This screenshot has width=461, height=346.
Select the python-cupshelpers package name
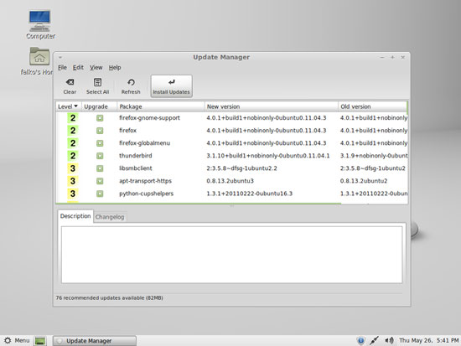146,194
